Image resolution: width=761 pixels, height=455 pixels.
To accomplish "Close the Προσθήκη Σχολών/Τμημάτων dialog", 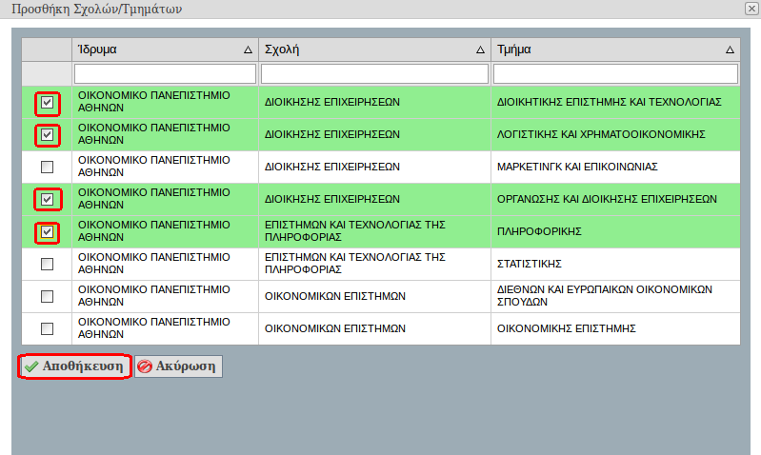I will click(x=751, y=9).
